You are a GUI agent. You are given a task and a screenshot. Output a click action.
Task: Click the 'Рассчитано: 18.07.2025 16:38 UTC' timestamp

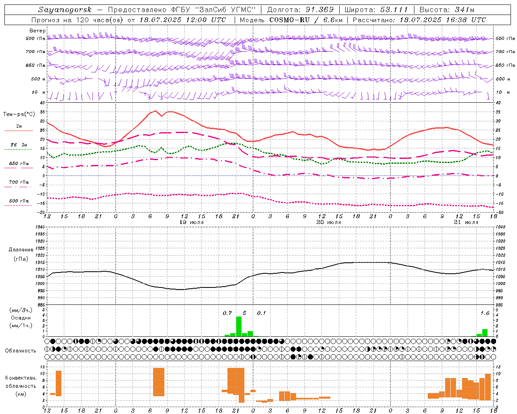(x=420, y=20)
